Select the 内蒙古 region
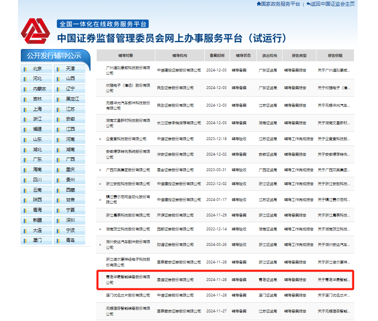The width and height of the screenshot is (378, 321). coord(36,89)
